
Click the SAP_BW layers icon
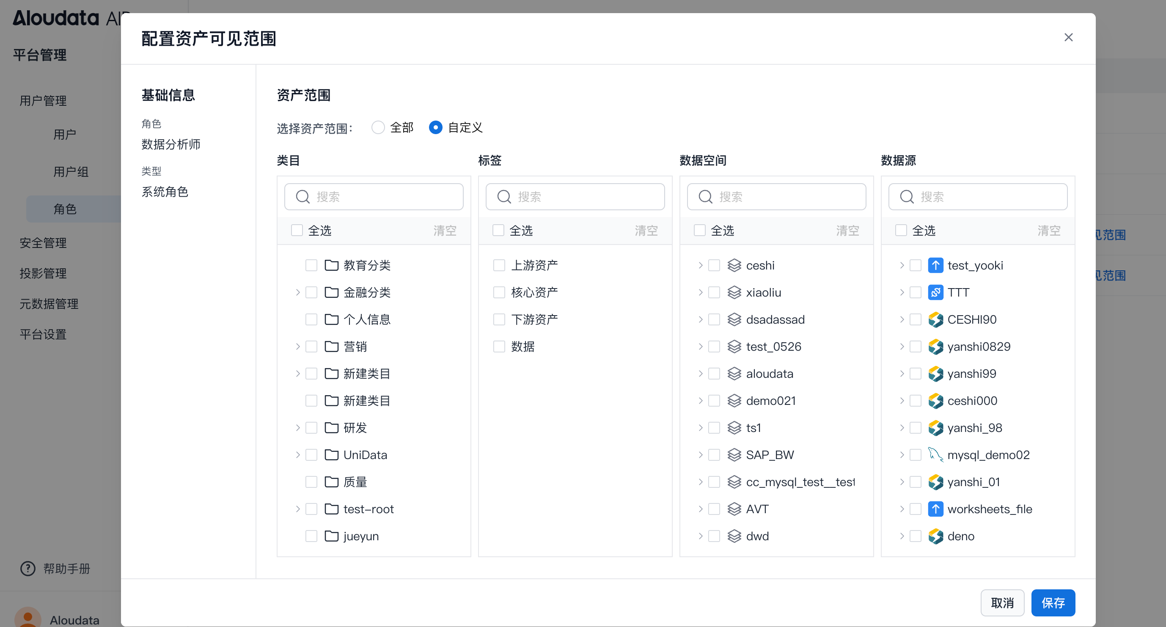click(x=734, y=454)
